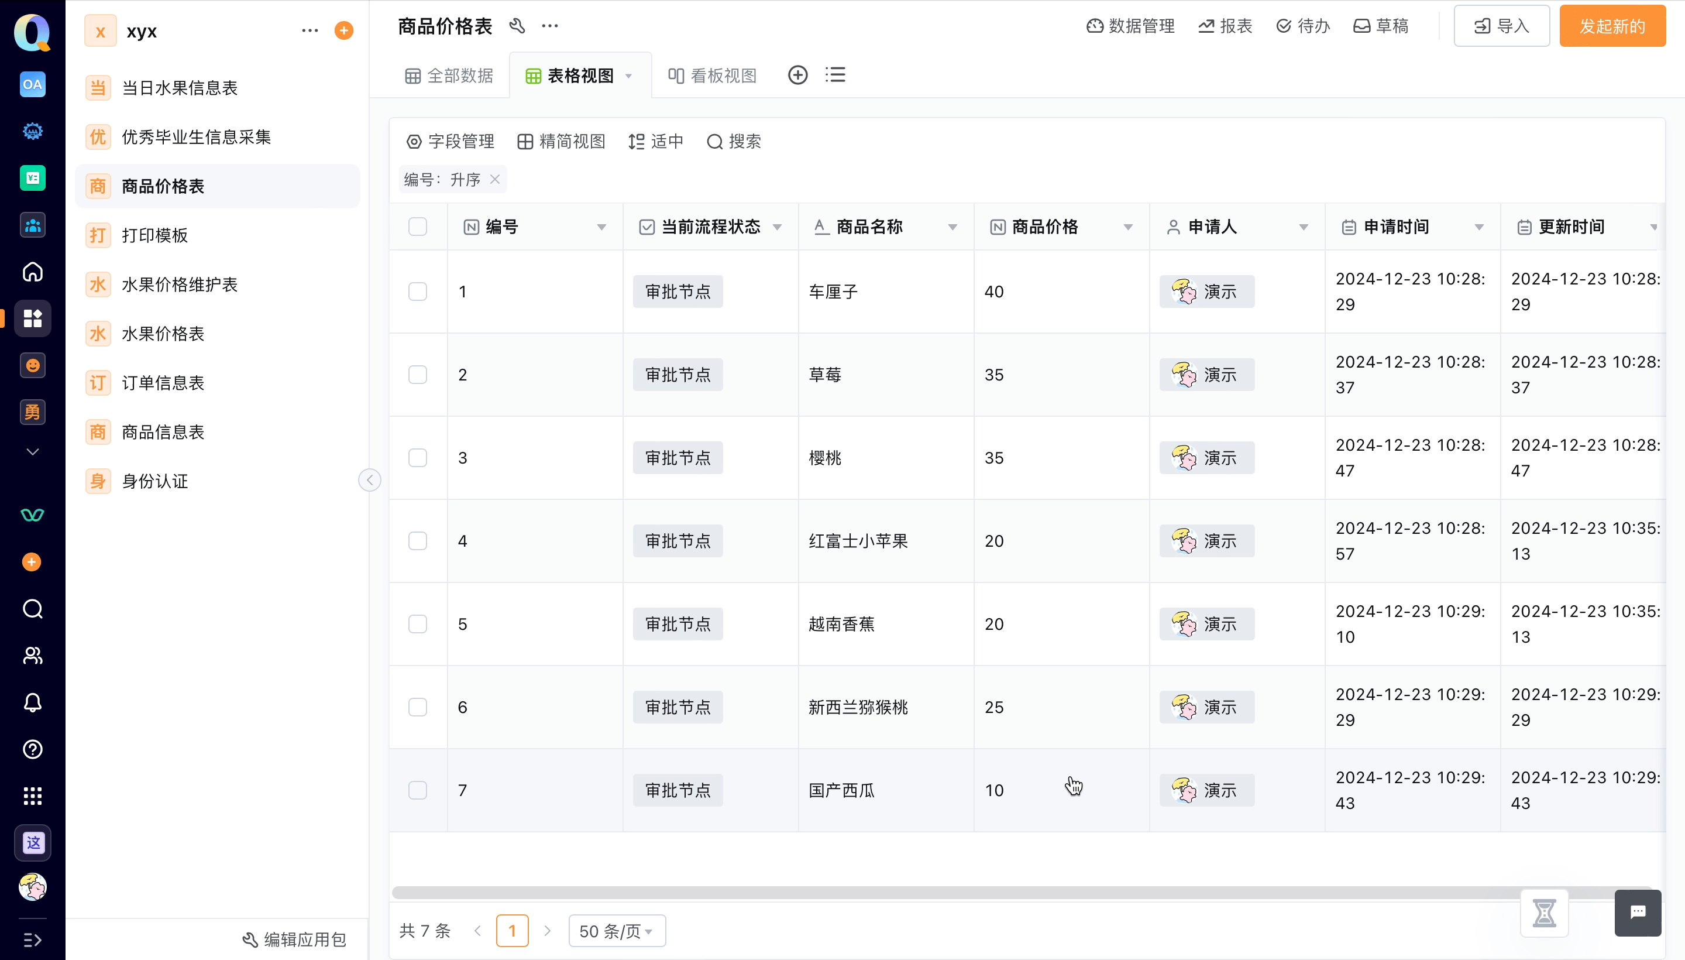Open 草稿 in top menu
The width and height of the screenshot is (1685, 960).
click(1381, 26)
